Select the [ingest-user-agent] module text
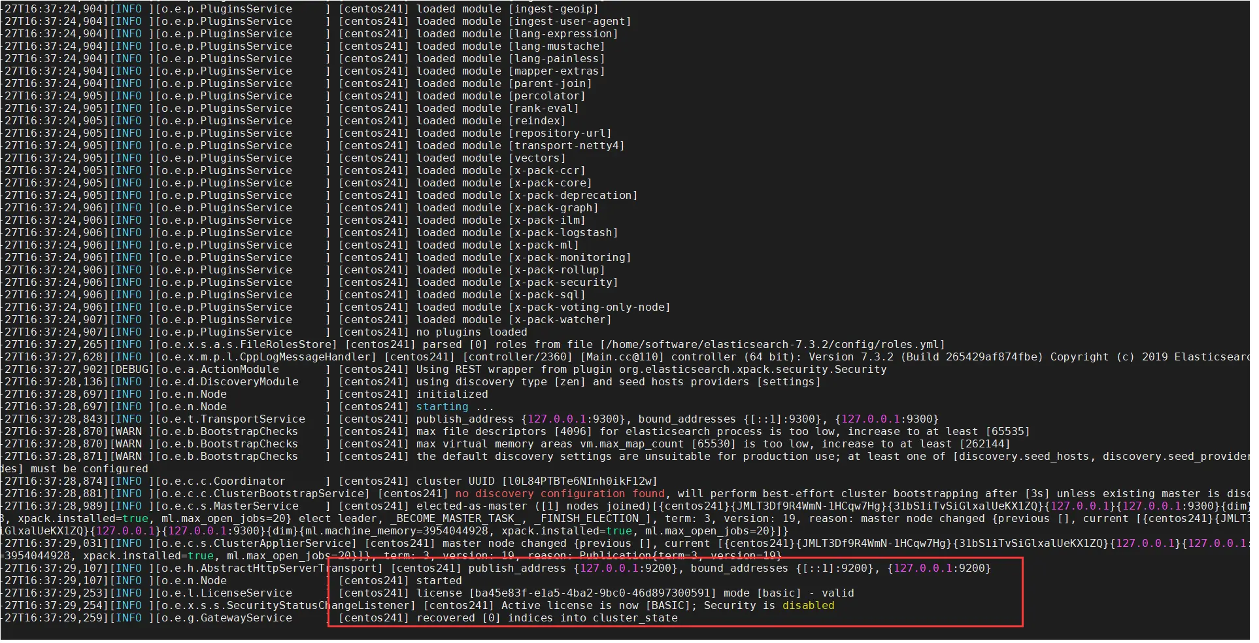Image resolution: width=1259 pixels, height=643 pixels. click(x=570, y=22)
